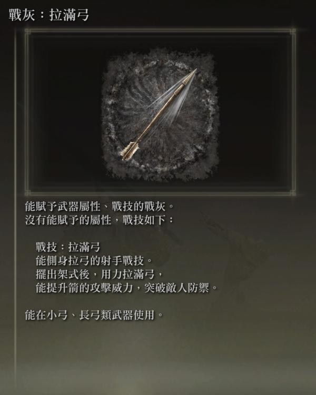Click the note 能在小弓、長弓類武器使用
Image resolution: width=316 pixels, height=395 pixels.
94,315
